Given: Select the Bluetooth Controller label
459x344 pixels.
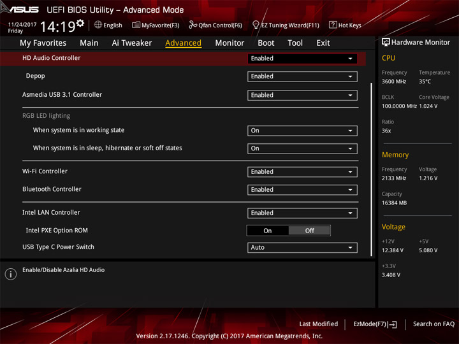Looking at the screenshot, I should point(52,189).
